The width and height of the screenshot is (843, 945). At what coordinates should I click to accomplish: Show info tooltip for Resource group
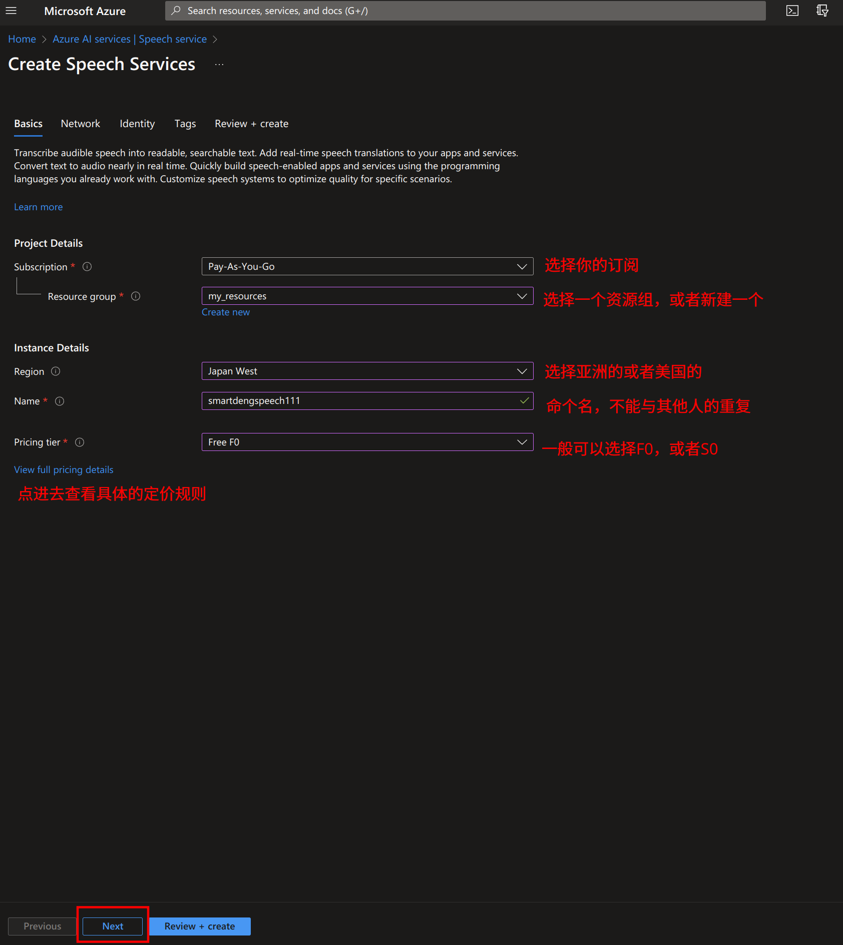[x=136, y=296]
